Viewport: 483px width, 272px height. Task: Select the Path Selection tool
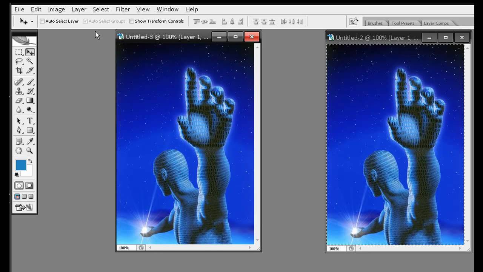tap(19, 121)
